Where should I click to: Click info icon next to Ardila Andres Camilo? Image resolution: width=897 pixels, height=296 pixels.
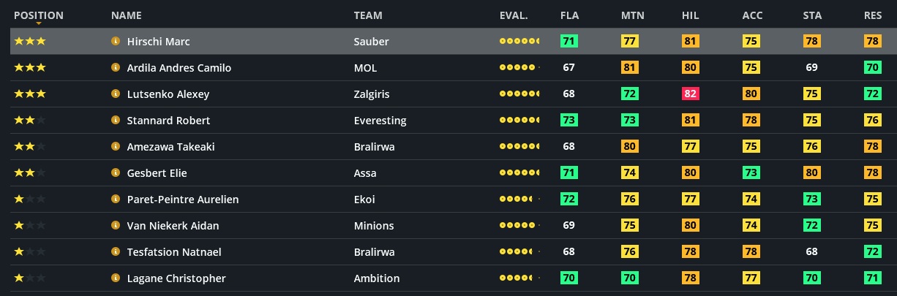[x=115, y=68]
